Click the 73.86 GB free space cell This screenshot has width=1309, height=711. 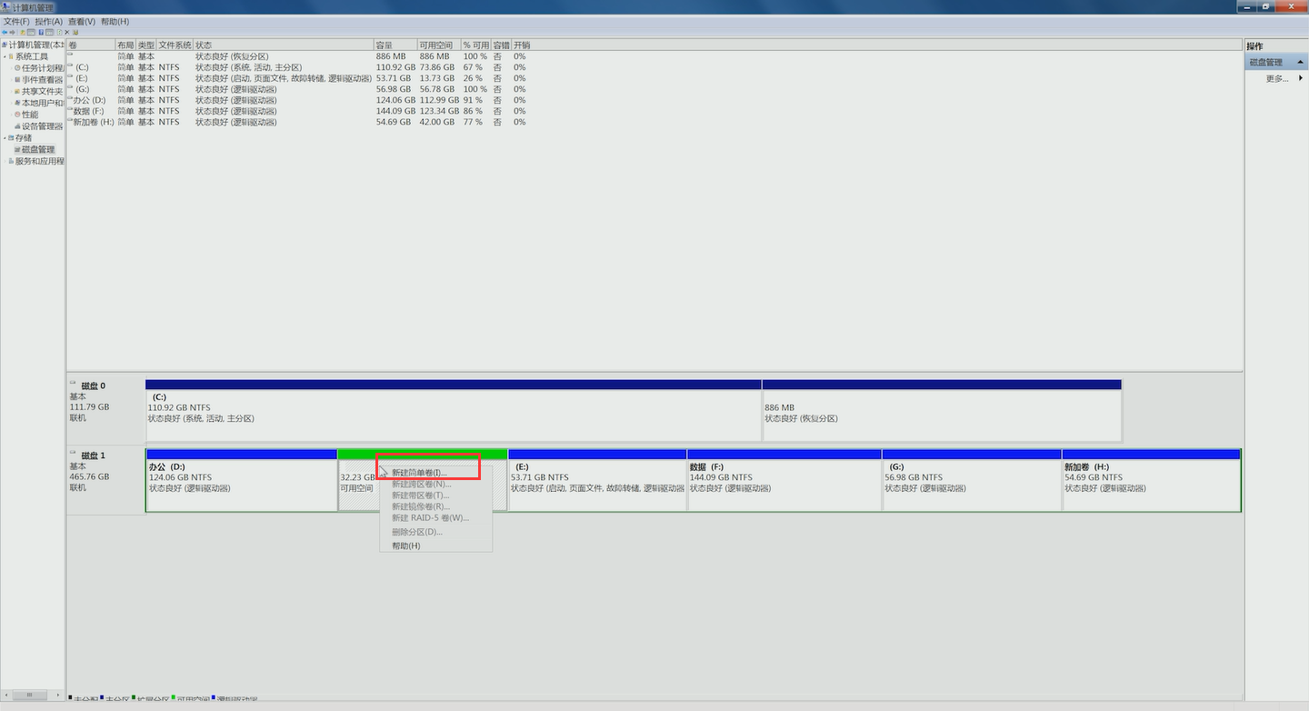(x=437, y=67)
